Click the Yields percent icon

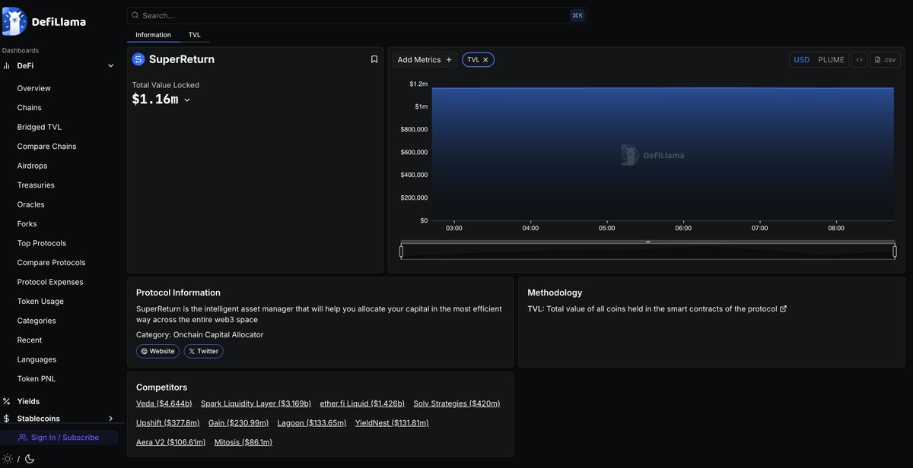pyautogui.click(x=7, y=401)
